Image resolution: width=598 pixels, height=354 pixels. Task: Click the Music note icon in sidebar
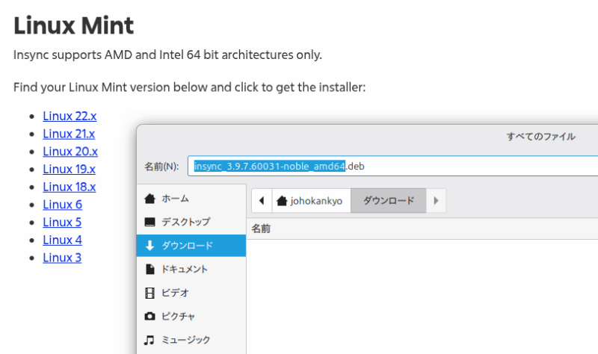(x=149, y=340)
